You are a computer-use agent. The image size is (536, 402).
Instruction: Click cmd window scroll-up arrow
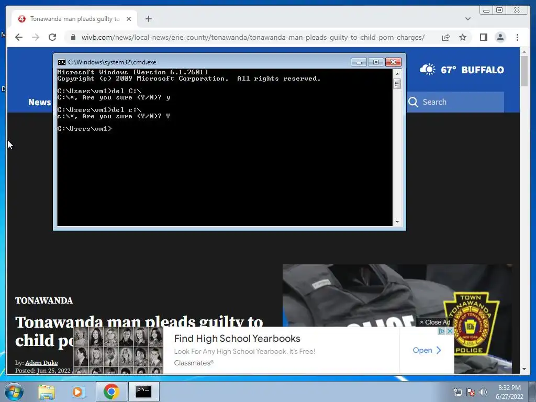click(x=397, y=73)
